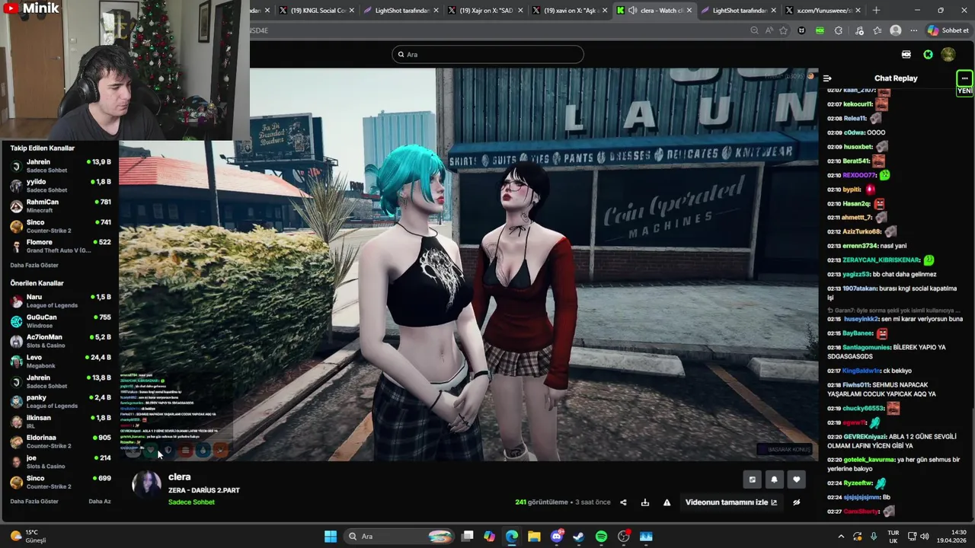Add this page to favorites with the star
This screenshot has width=975, height=548.
pos(783,30)
